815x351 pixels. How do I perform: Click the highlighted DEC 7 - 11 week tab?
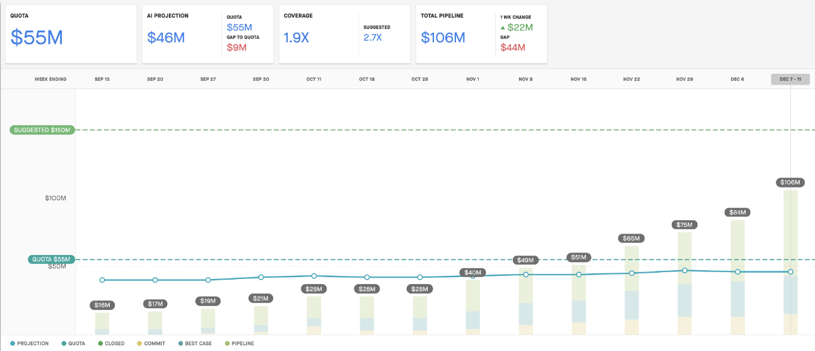(x=790, y=80)
